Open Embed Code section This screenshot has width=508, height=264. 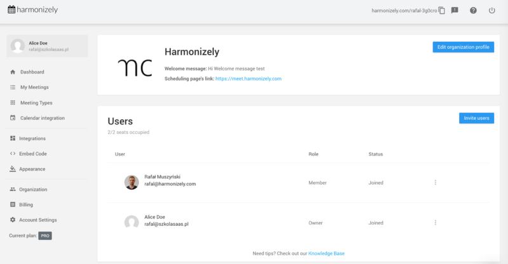click(33, 154)
